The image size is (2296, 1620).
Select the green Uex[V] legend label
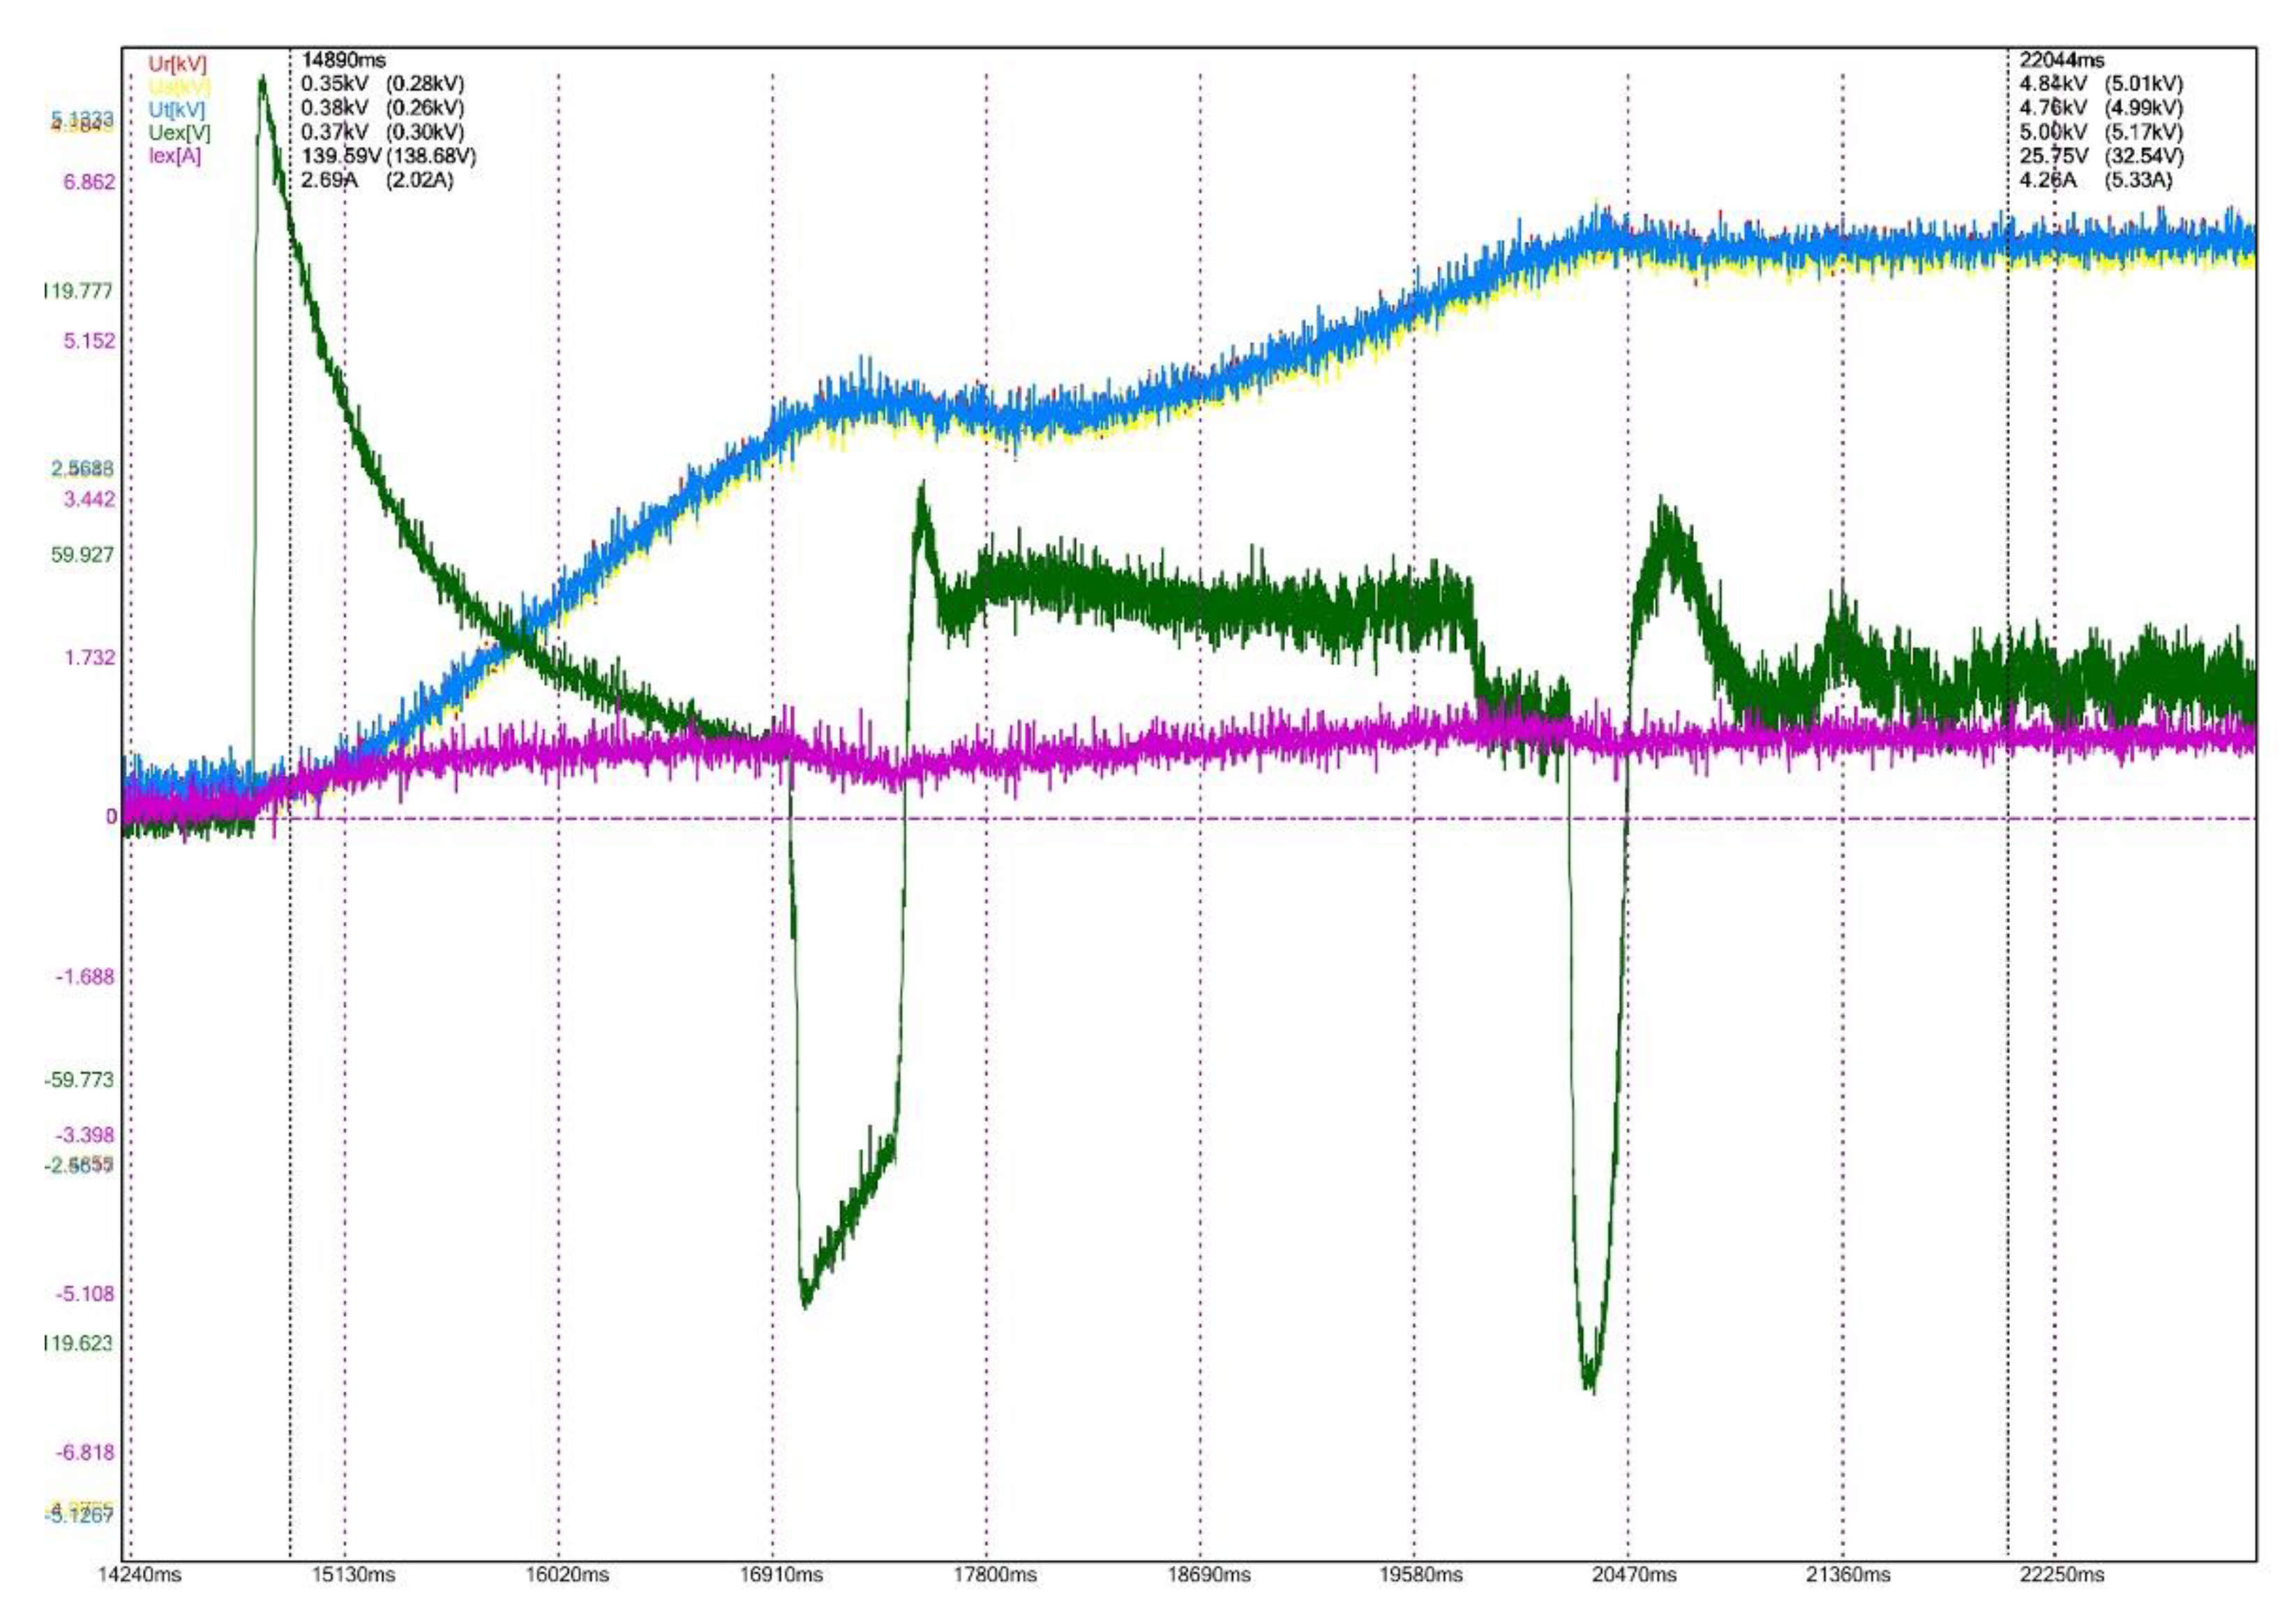pyautogui.click(x=179, y=132)
